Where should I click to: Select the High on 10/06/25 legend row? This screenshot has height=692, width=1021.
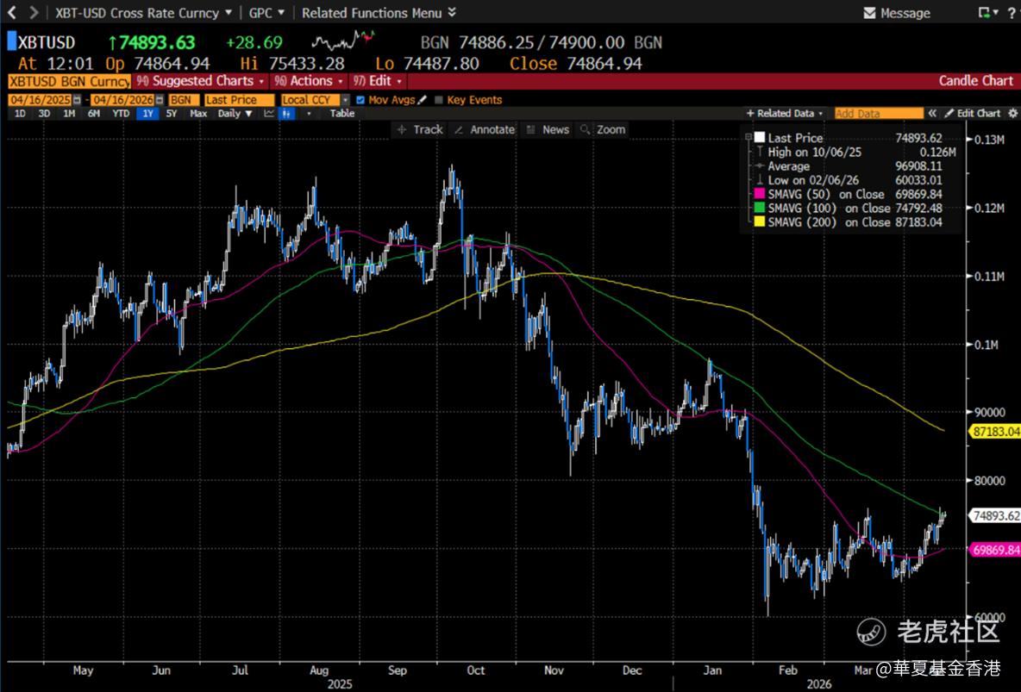point(855,152)
